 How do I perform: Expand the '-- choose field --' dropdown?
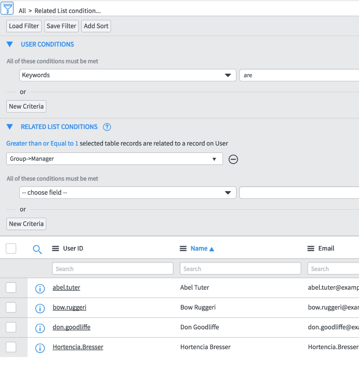click(228, 192)
